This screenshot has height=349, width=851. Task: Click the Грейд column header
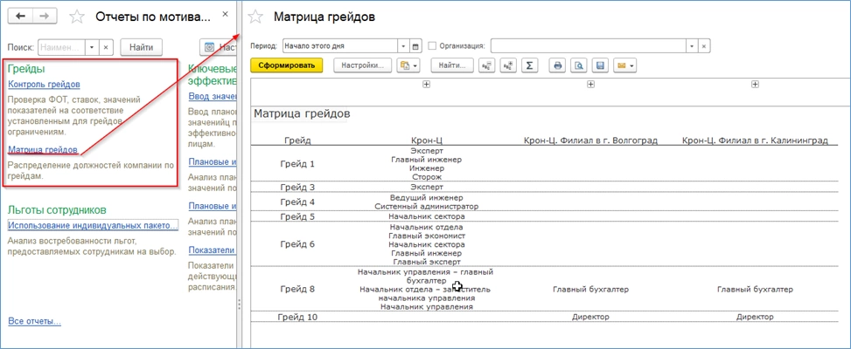click(x=297, y=140)
